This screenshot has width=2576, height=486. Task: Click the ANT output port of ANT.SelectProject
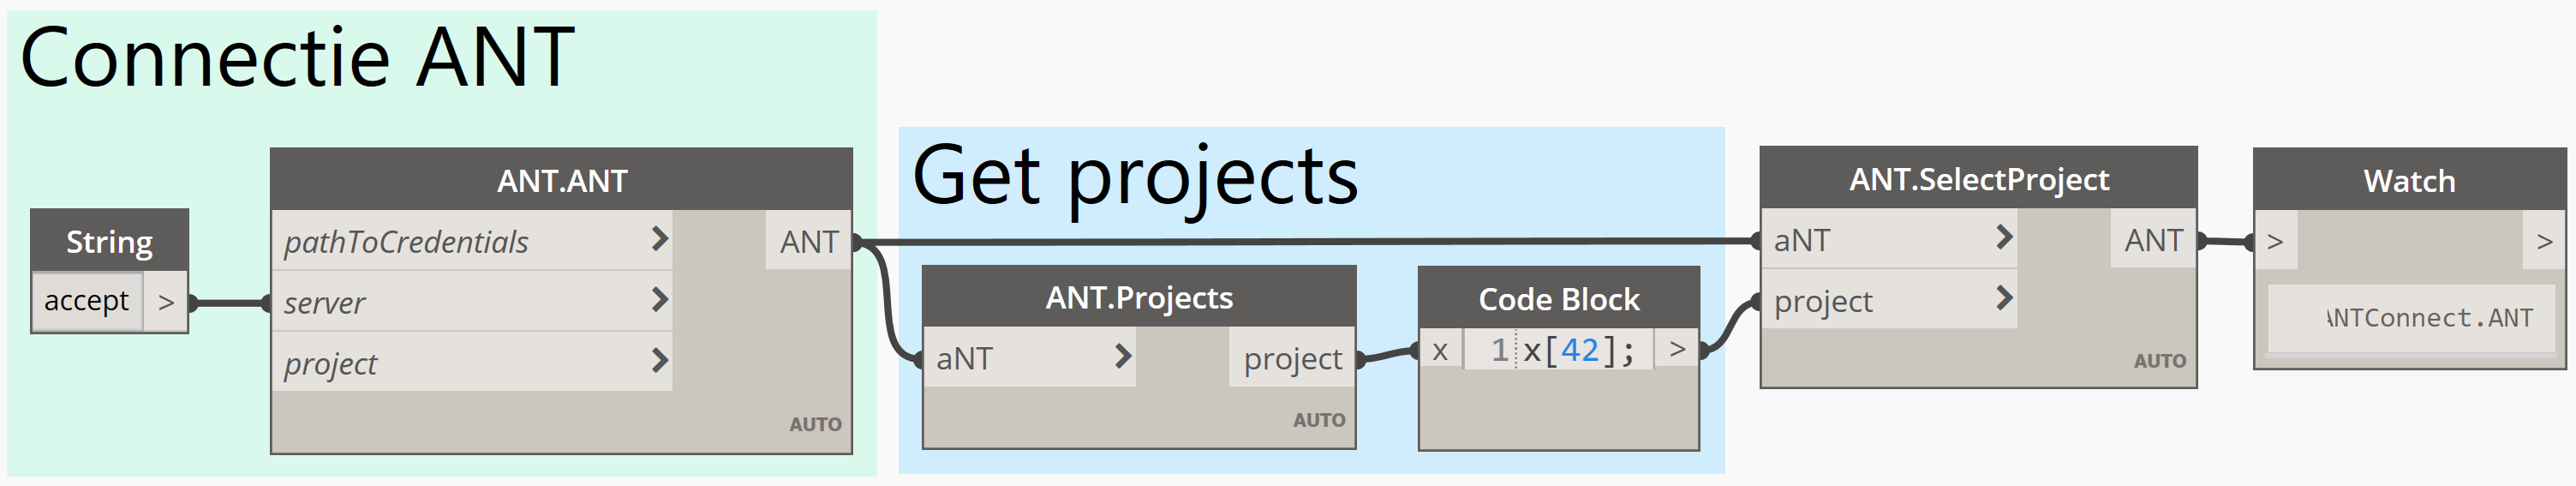pos(2153,240)
